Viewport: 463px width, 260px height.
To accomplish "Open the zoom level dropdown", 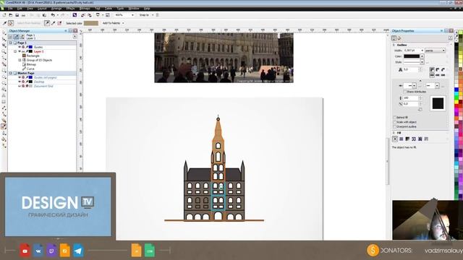I will [x=132, y=15].
